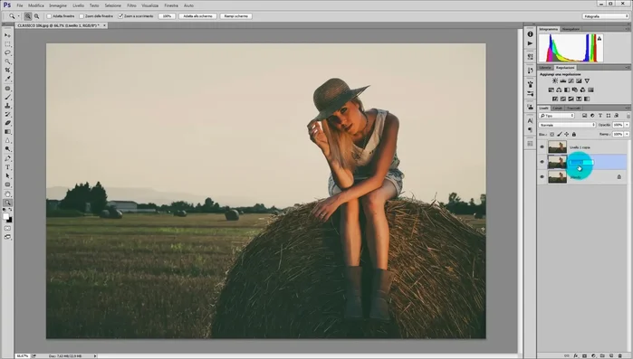Switch to the Navigatore tab
This screenshot has height=359, width=633.
pos(571,29)
